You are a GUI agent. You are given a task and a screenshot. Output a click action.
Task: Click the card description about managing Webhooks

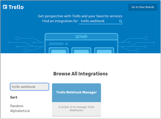pyautogui.click(x=76, y=109)
